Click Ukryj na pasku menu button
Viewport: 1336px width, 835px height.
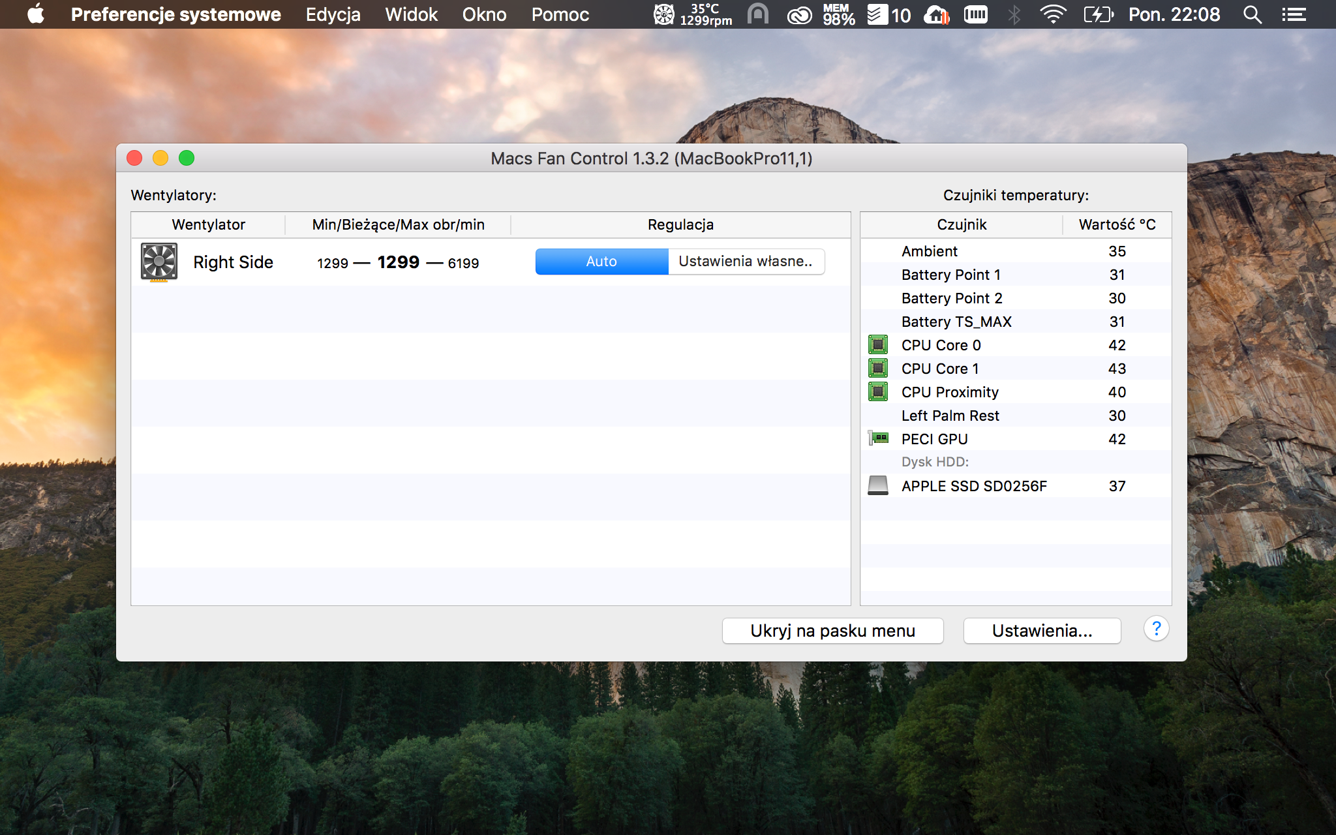[832, 631]
